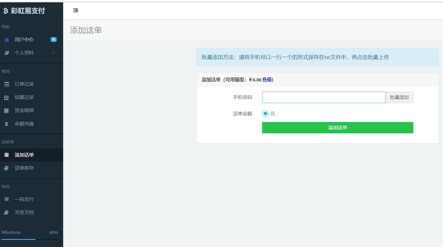Click the list icon next to 订单记录
The image size is (443, 247).
pyautogui.click(x=7, y=84)
